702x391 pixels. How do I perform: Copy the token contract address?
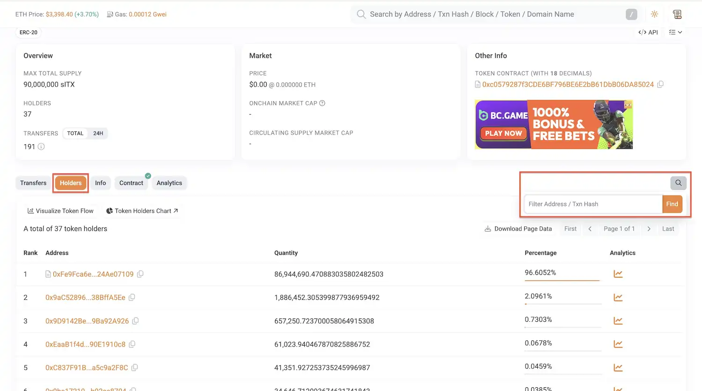[660, 84]
